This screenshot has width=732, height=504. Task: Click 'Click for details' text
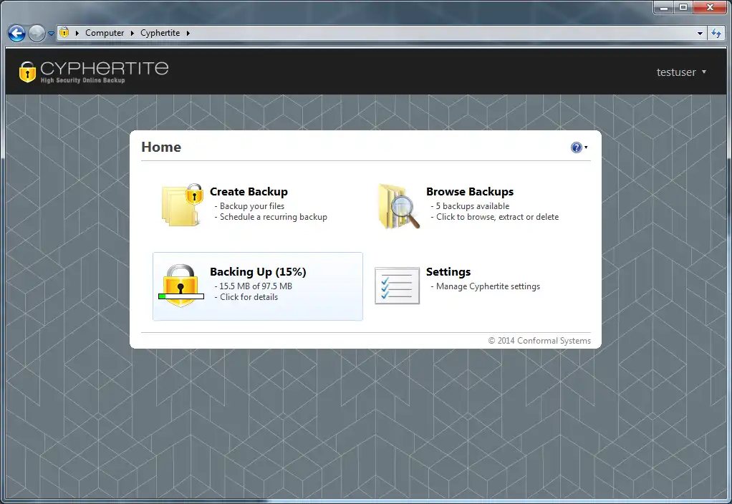click(x=249, y=297)
